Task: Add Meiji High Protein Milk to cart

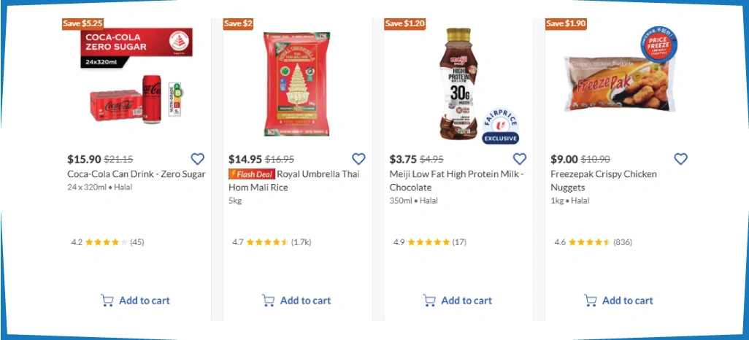Action: tap(458, 301)
